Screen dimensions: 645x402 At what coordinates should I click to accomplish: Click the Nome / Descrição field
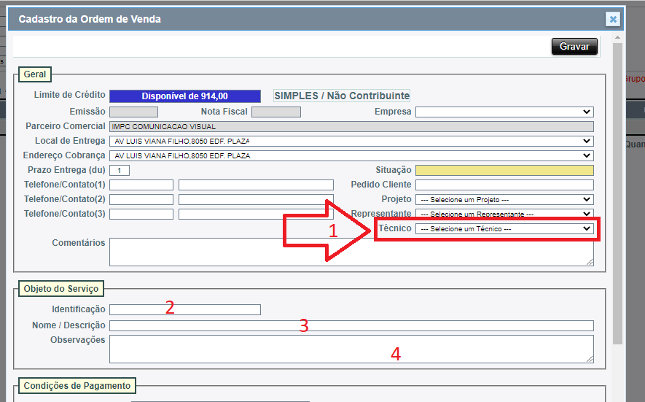point(351,326)
